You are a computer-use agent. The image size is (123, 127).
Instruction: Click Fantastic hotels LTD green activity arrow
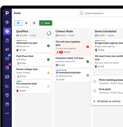tap(88, 62)
